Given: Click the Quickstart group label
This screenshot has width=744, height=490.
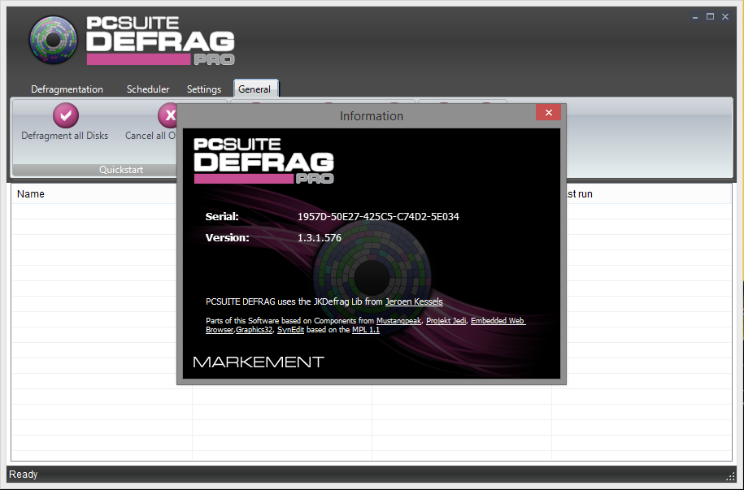Looking at the screenshot, I should coord(121,170).
